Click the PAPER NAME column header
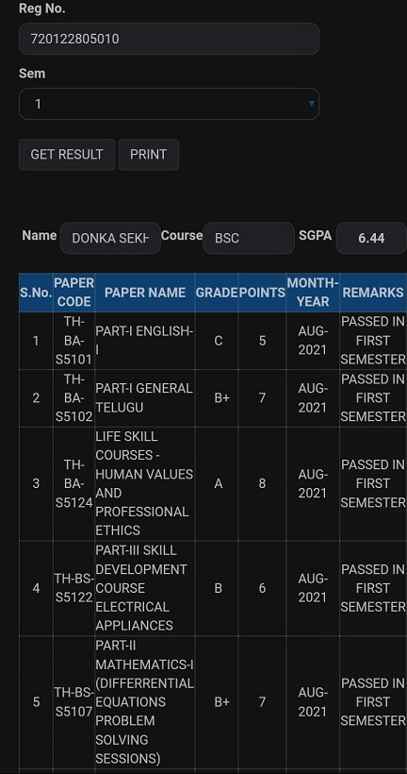The width and height of the screenshot is (407, 774). coord(145,293)
